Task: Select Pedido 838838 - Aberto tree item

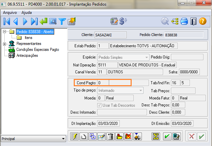Action: click(x=35, y=32)
